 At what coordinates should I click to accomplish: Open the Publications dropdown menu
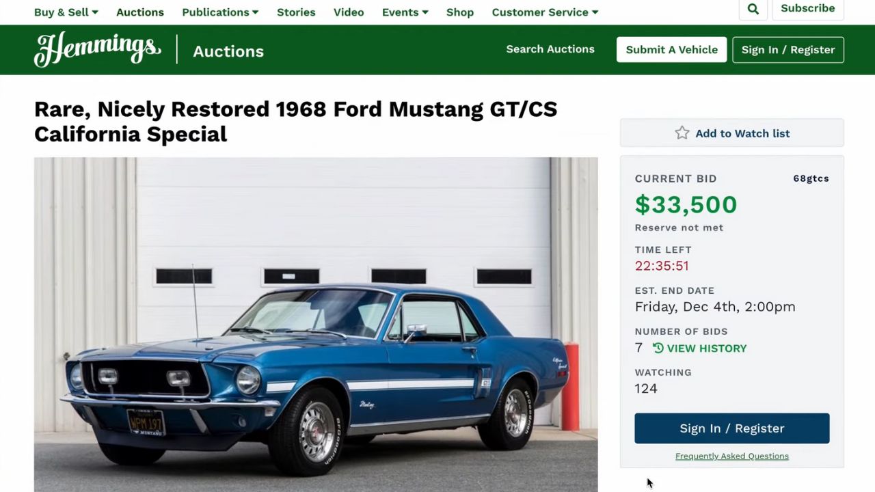tap(220, 12)
